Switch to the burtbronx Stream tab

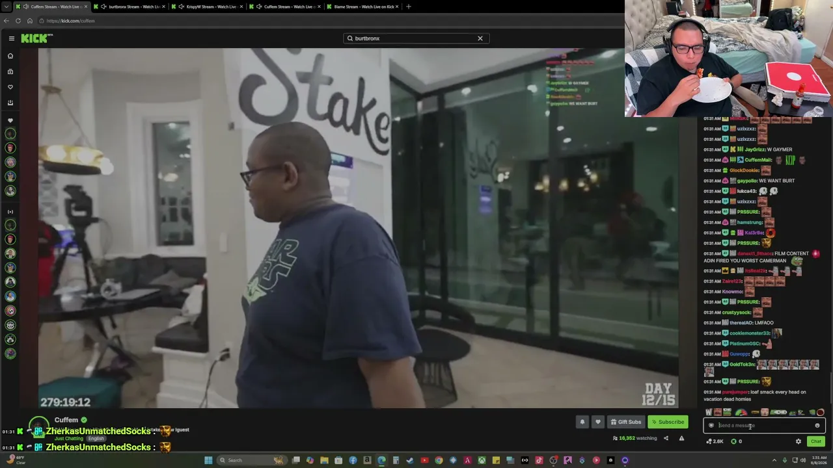(x=130, y=6)
